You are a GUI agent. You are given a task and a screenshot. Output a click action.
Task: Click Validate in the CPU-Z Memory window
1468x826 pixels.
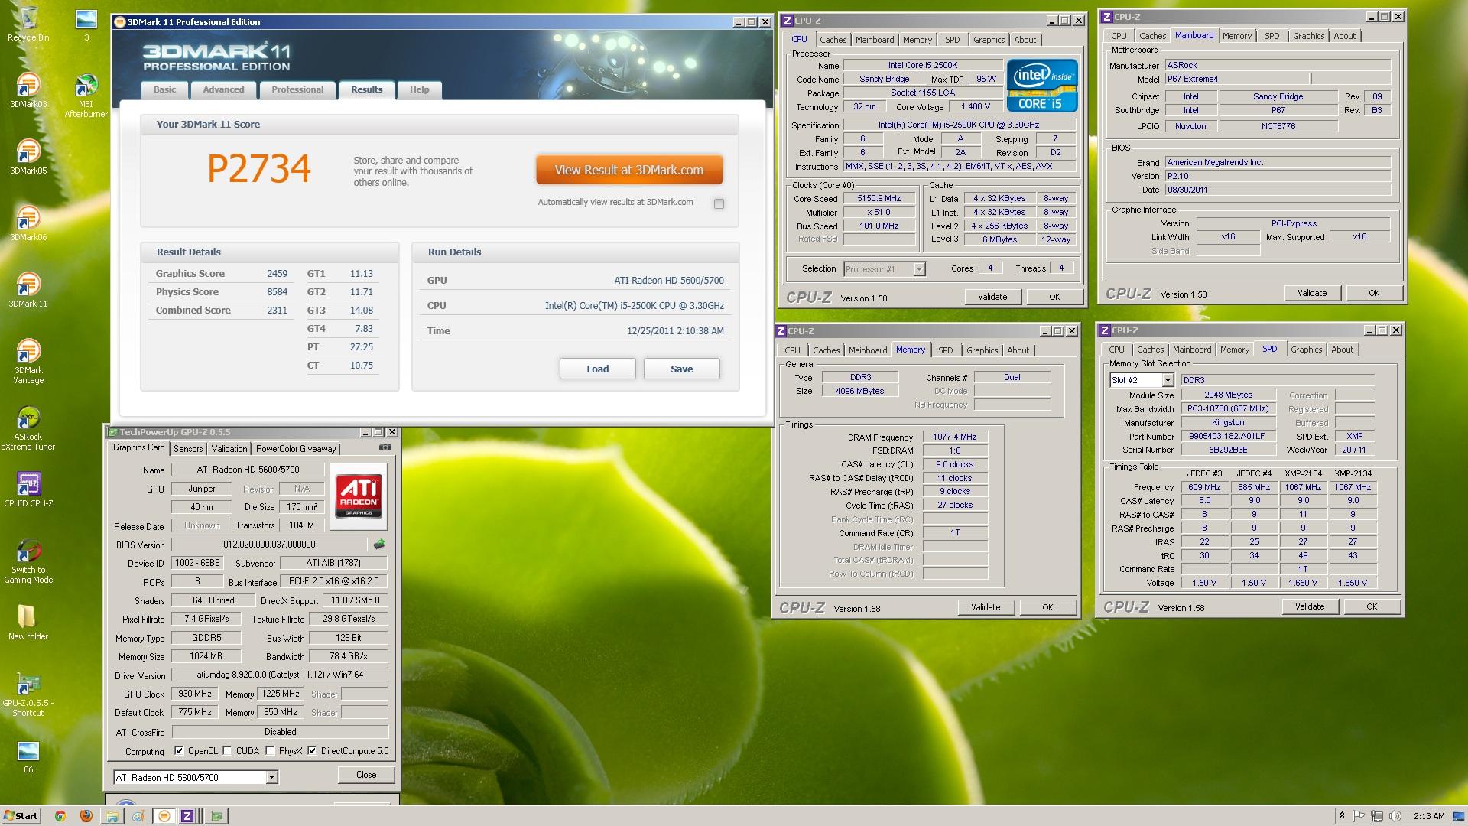[x=986, y=607]
